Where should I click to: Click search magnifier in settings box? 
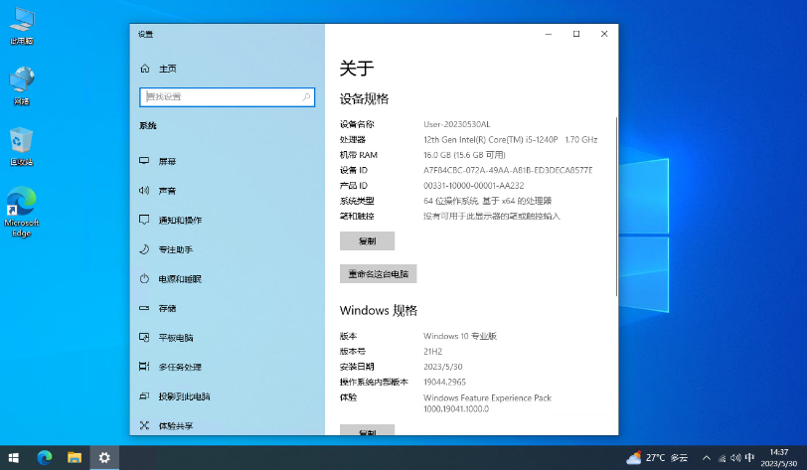tap(306, 96)
